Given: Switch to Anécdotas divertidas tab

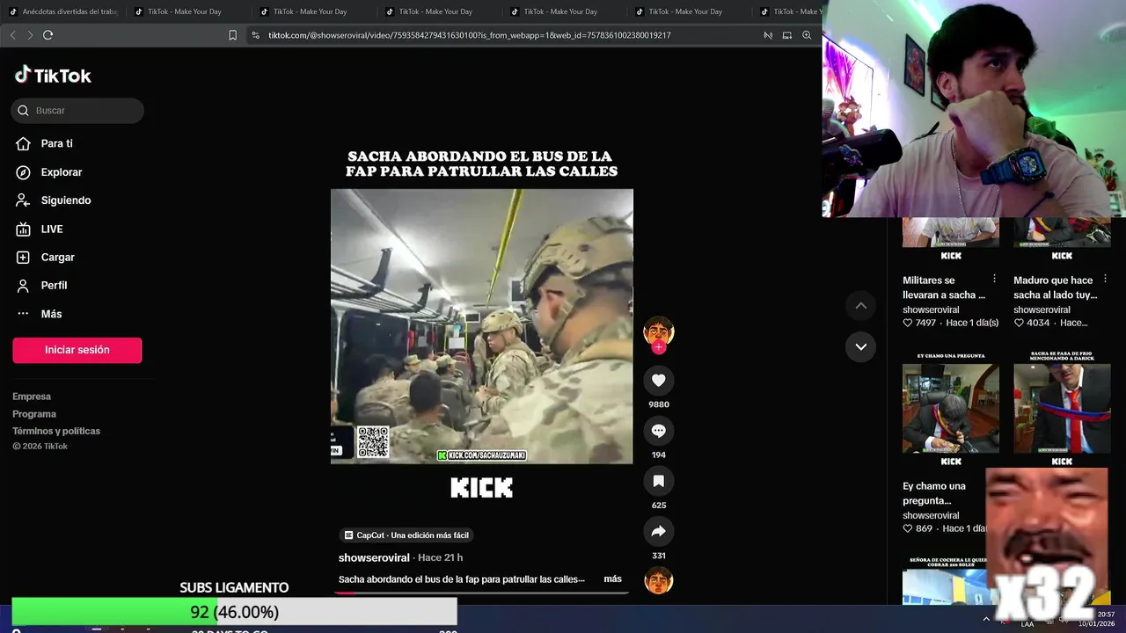Looking at the screenshot, I should [x=63, y=11].
